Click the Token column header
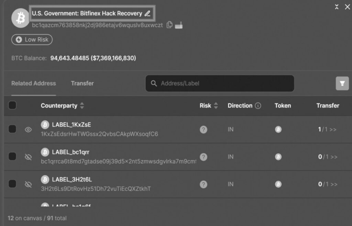 (x=283, y=105)
